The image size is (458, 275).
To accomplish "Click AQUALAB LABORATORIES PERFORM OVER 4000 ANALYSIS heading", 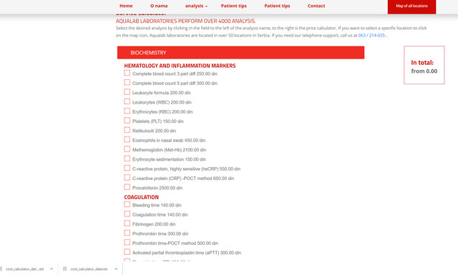I will click(x=185, y=21).
